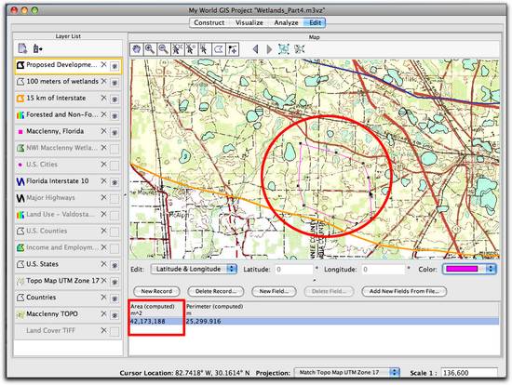Show the NWI Macclenny Wetlands layer
The height and width of the screenshot is (385, 512).
click(x=115, y=149)
